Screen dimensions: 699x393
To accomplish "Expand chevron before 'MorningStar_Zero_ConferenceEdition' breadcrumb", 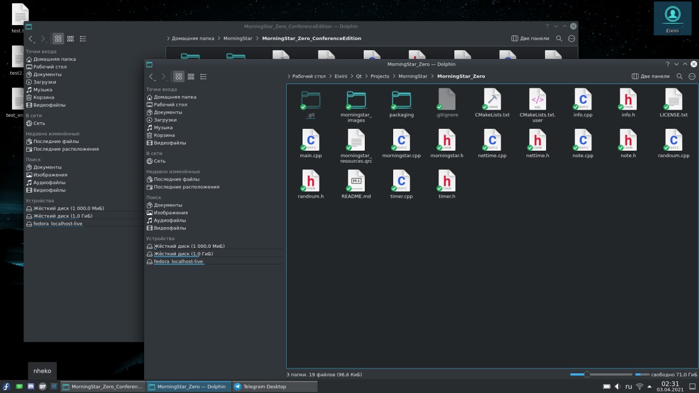I will [257, 39].
